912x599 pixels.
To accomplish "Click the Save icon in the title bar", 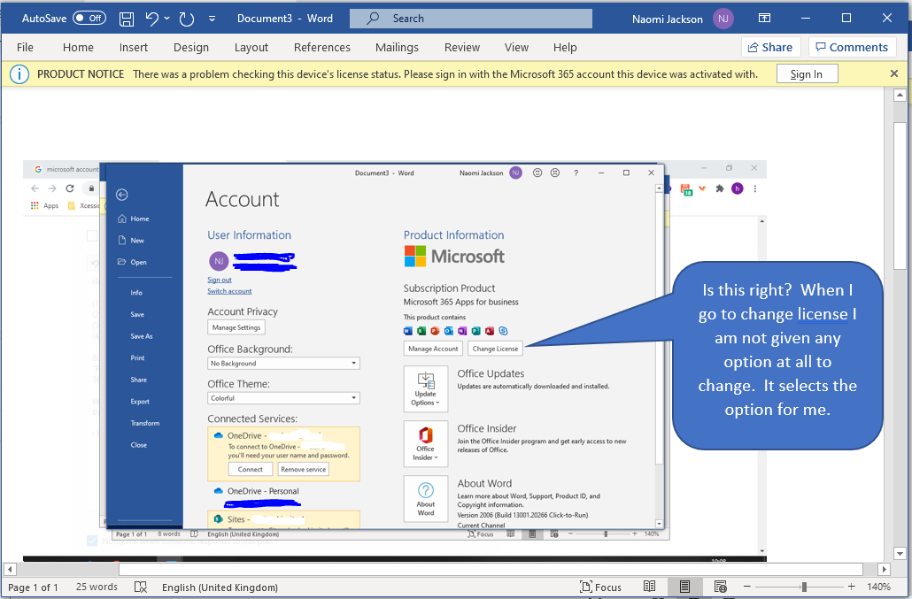I will tap(127, 19).
